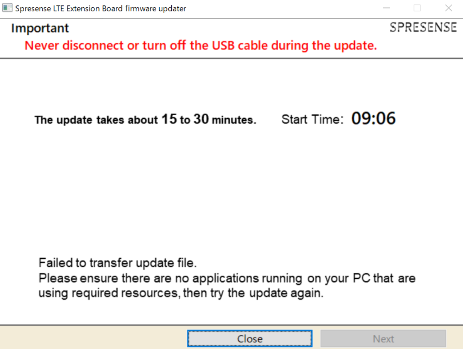This screenshot has width=463, height=349.
Task: Click the 'using required resources' message line
Action: 180,293
